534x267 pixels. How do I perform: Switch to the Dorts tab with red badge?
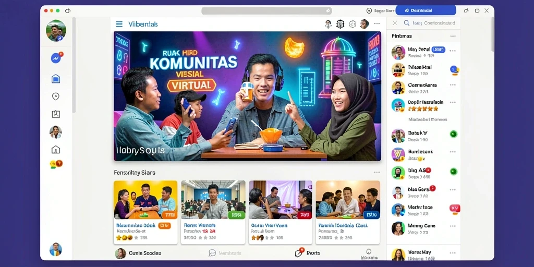tap(308, 253)
